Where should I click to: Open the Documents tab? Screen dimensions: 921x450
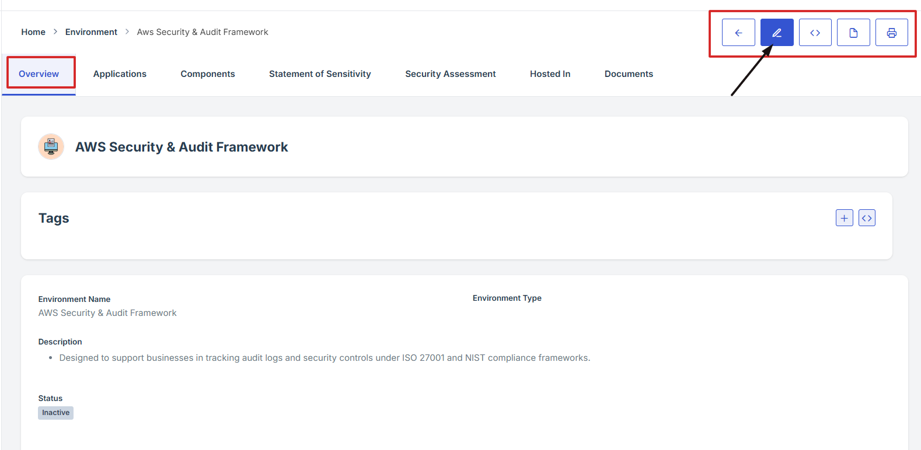(x=629, y=74)
